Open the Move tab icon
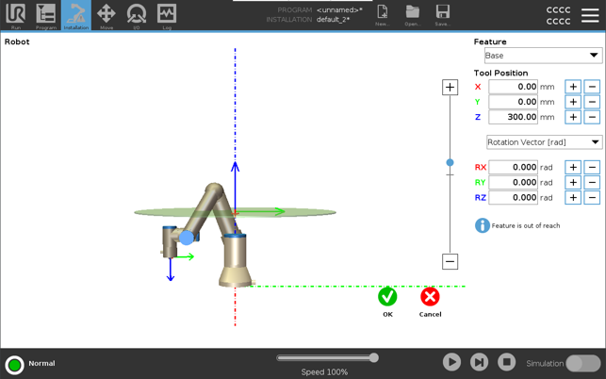Screen dimensions: 606x379 coord(106,15)
